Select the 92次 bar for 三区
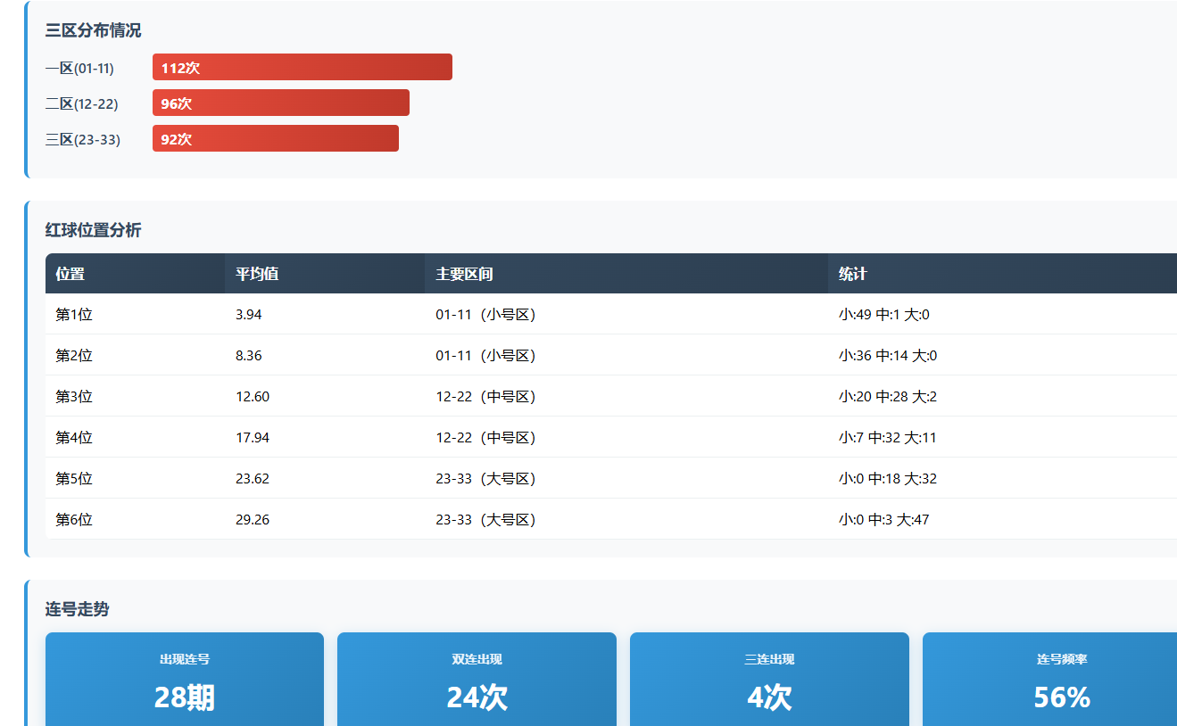The image size is (1177, 726). click(x=275, y=138)
